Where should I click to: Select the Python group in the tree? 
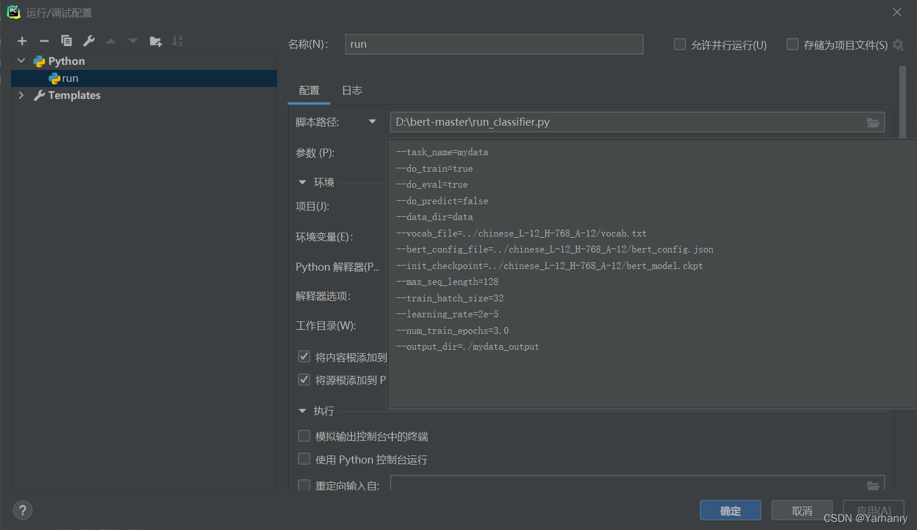coord(144,61)
